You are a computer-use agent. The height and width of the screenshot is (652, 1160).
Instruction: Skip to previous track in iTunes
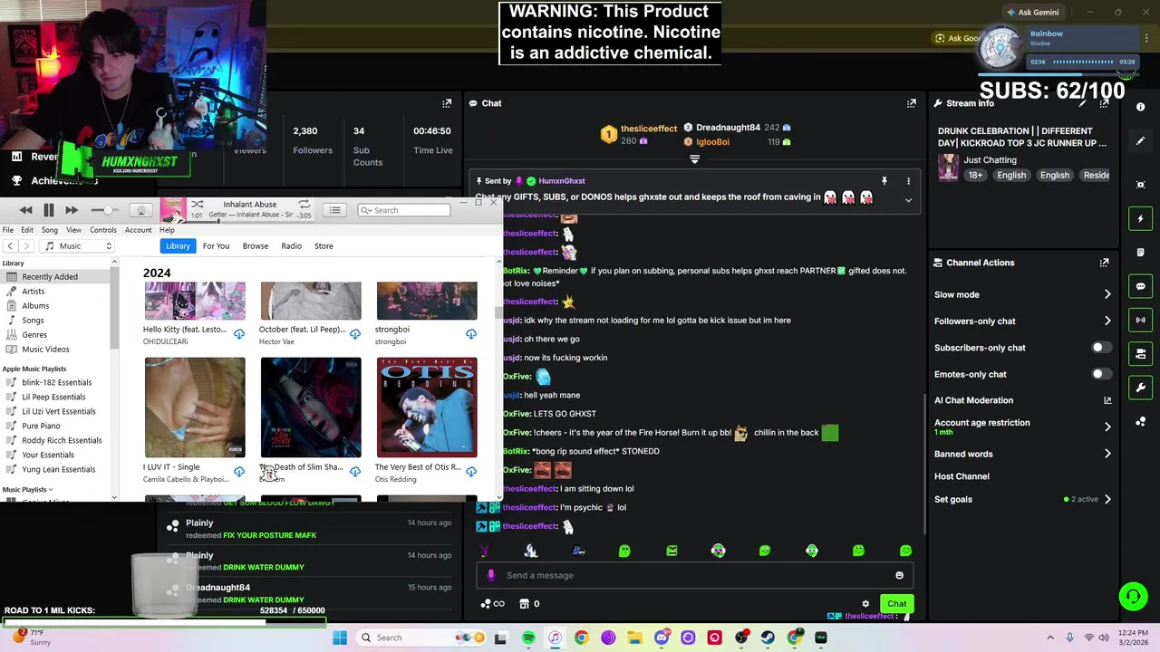pos(26,210)
